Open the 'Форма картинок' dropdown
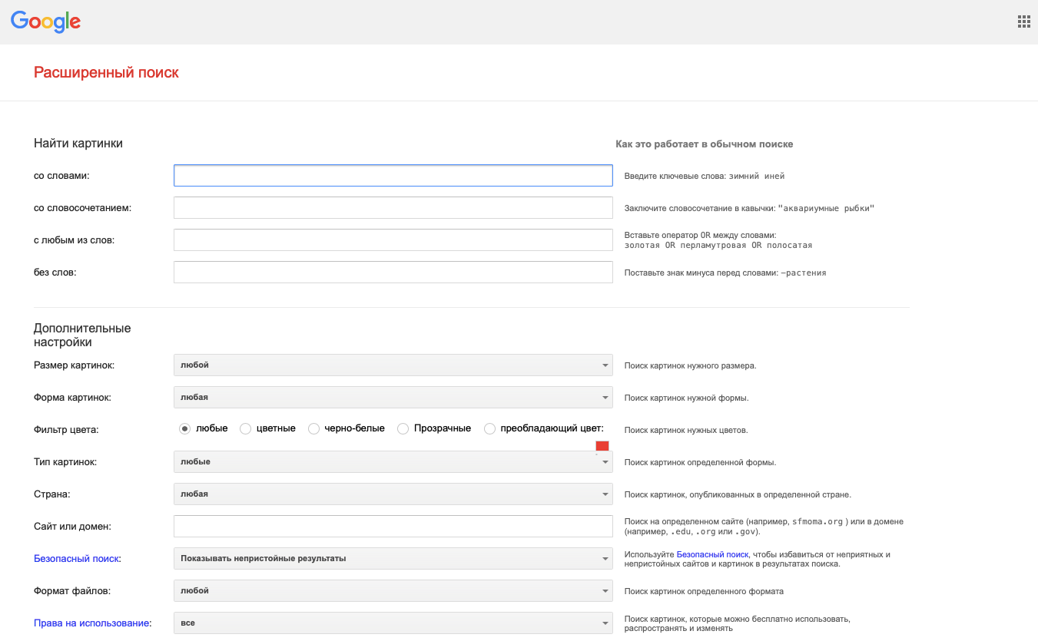Screen dimensions: 1038x641 (393, 398)
